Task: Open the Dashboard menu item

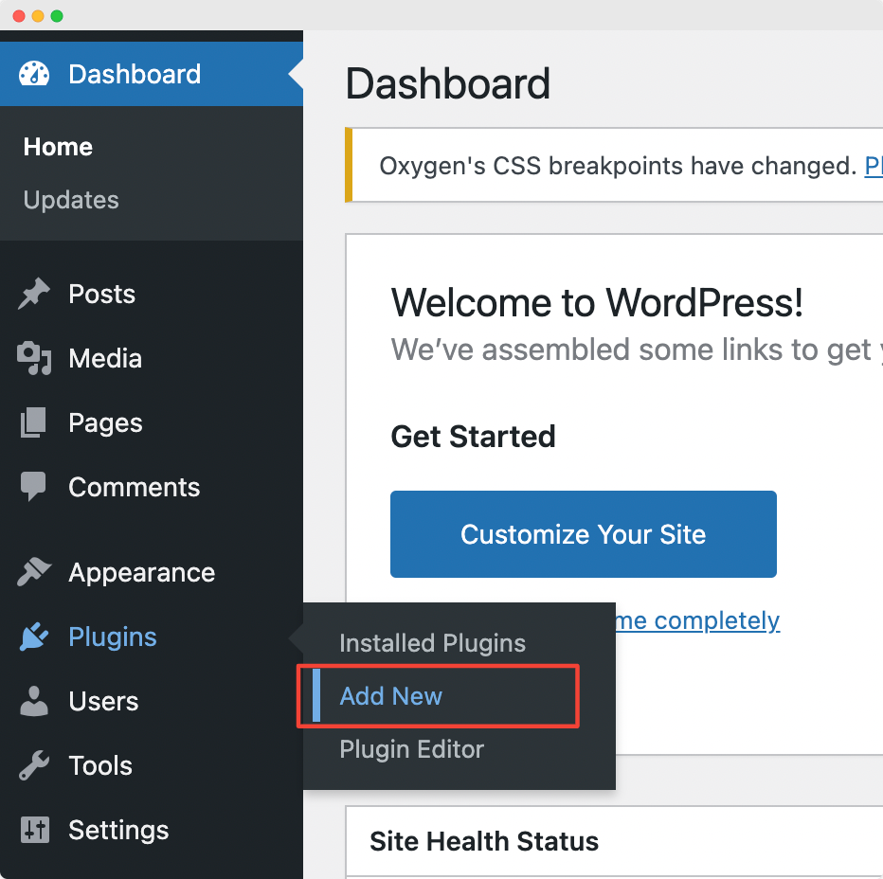Action: 152,74
